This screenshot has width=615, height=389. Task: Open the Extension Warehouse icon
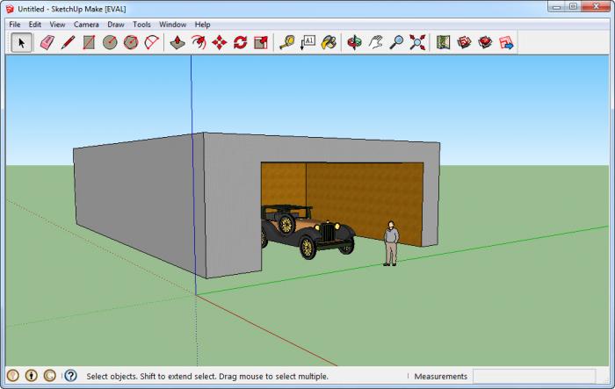click(485, 42)
